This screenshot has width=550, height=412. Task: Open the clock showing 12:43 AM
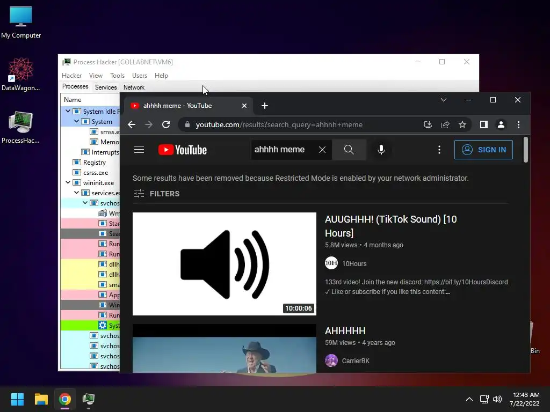(525, 399)
